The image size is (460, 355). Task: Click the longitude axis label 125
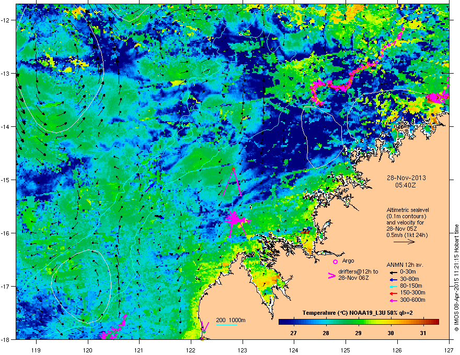[346, 350]
